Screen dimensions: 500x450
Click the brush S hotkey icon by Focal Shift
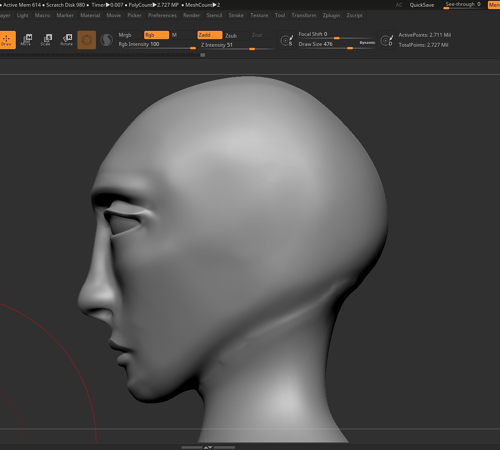(287, 40)
